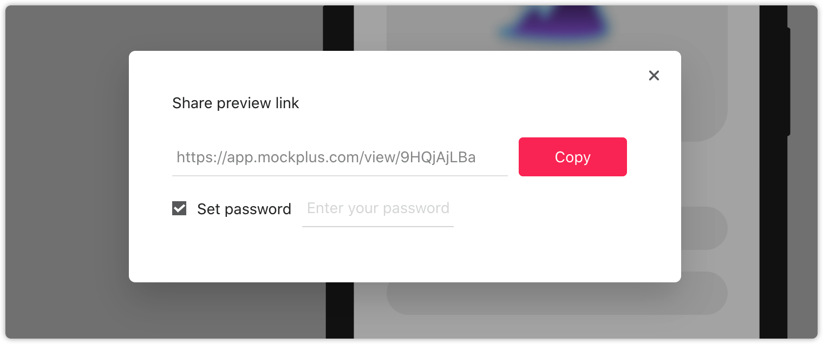This screenshot has height=344, width=823.
Task: Click the 9HQjAjLBa code in the URL
Action: [x=437, y=157]
